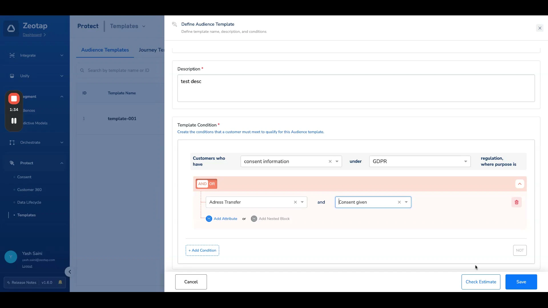Delete the Adress Transfer condition row

pos(516,202)
